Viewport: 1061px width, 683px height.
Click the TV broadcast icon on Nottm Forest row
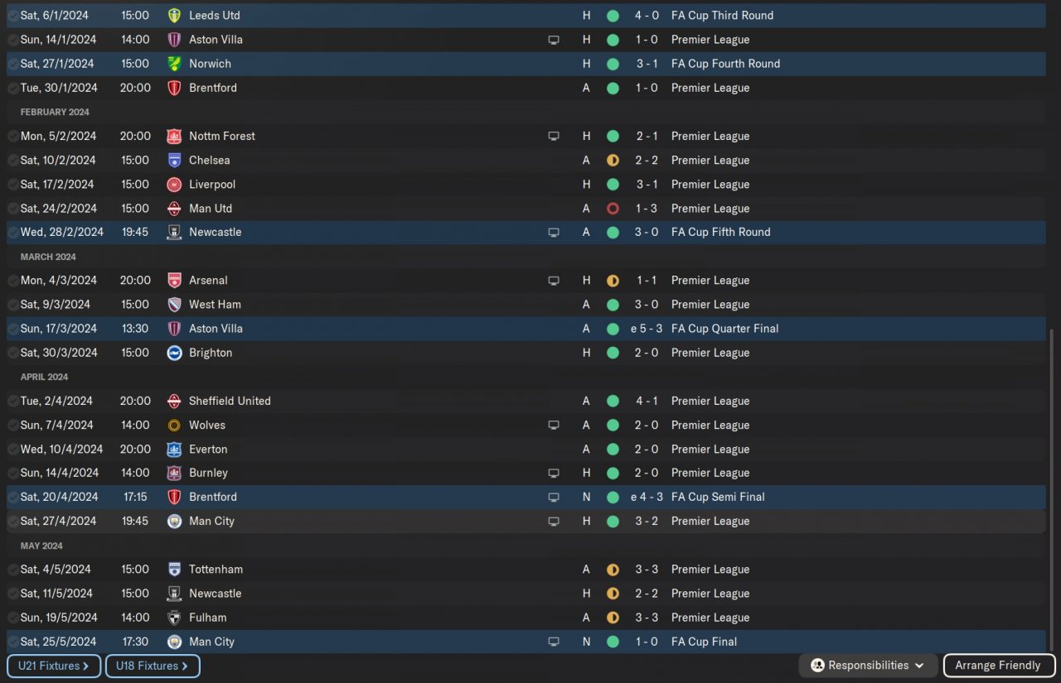(554, 137)
